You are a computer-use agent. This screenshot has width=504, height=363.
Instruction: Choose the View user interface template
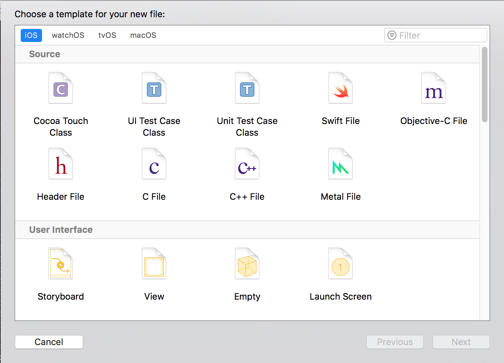pos(154,264)
